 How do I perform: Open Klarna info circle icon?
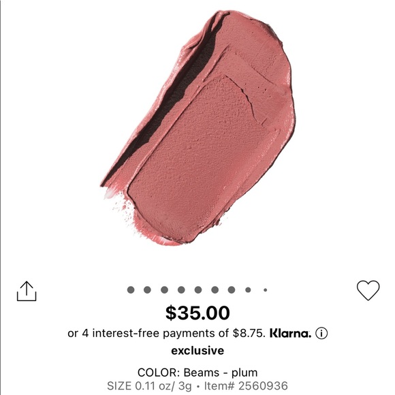tap(321, 334)
